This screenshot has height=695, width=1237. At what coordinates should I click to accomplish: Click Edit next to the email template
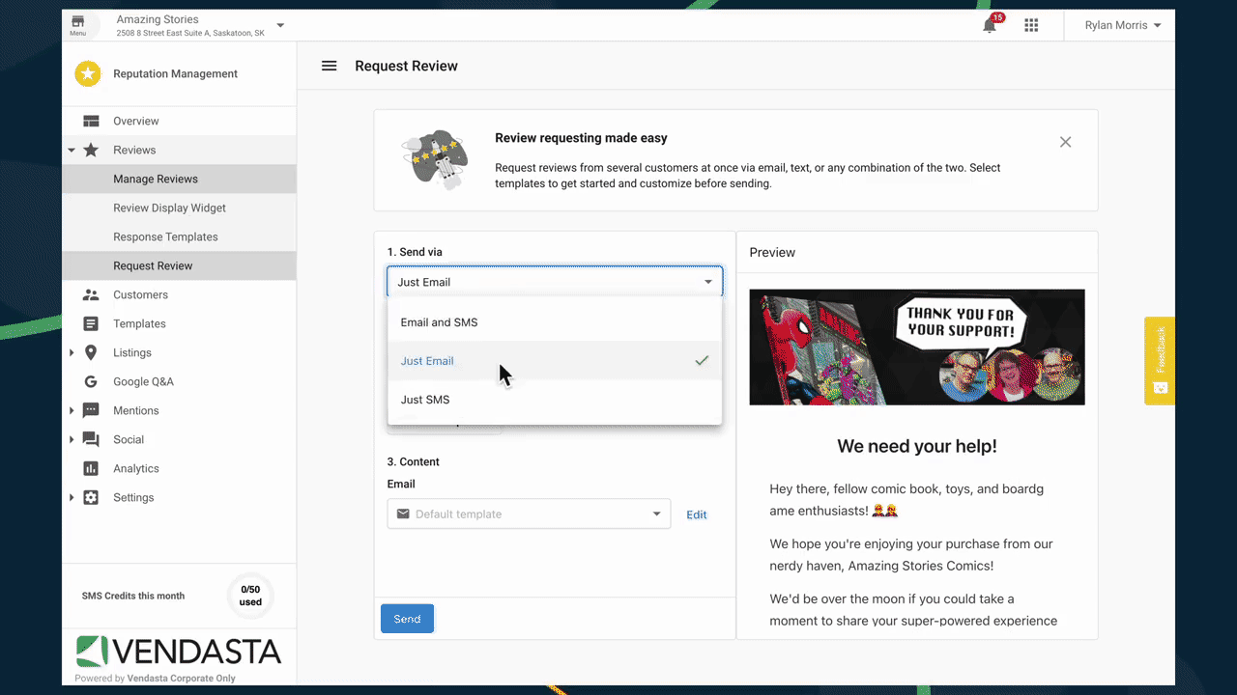(x=696, y=514)
